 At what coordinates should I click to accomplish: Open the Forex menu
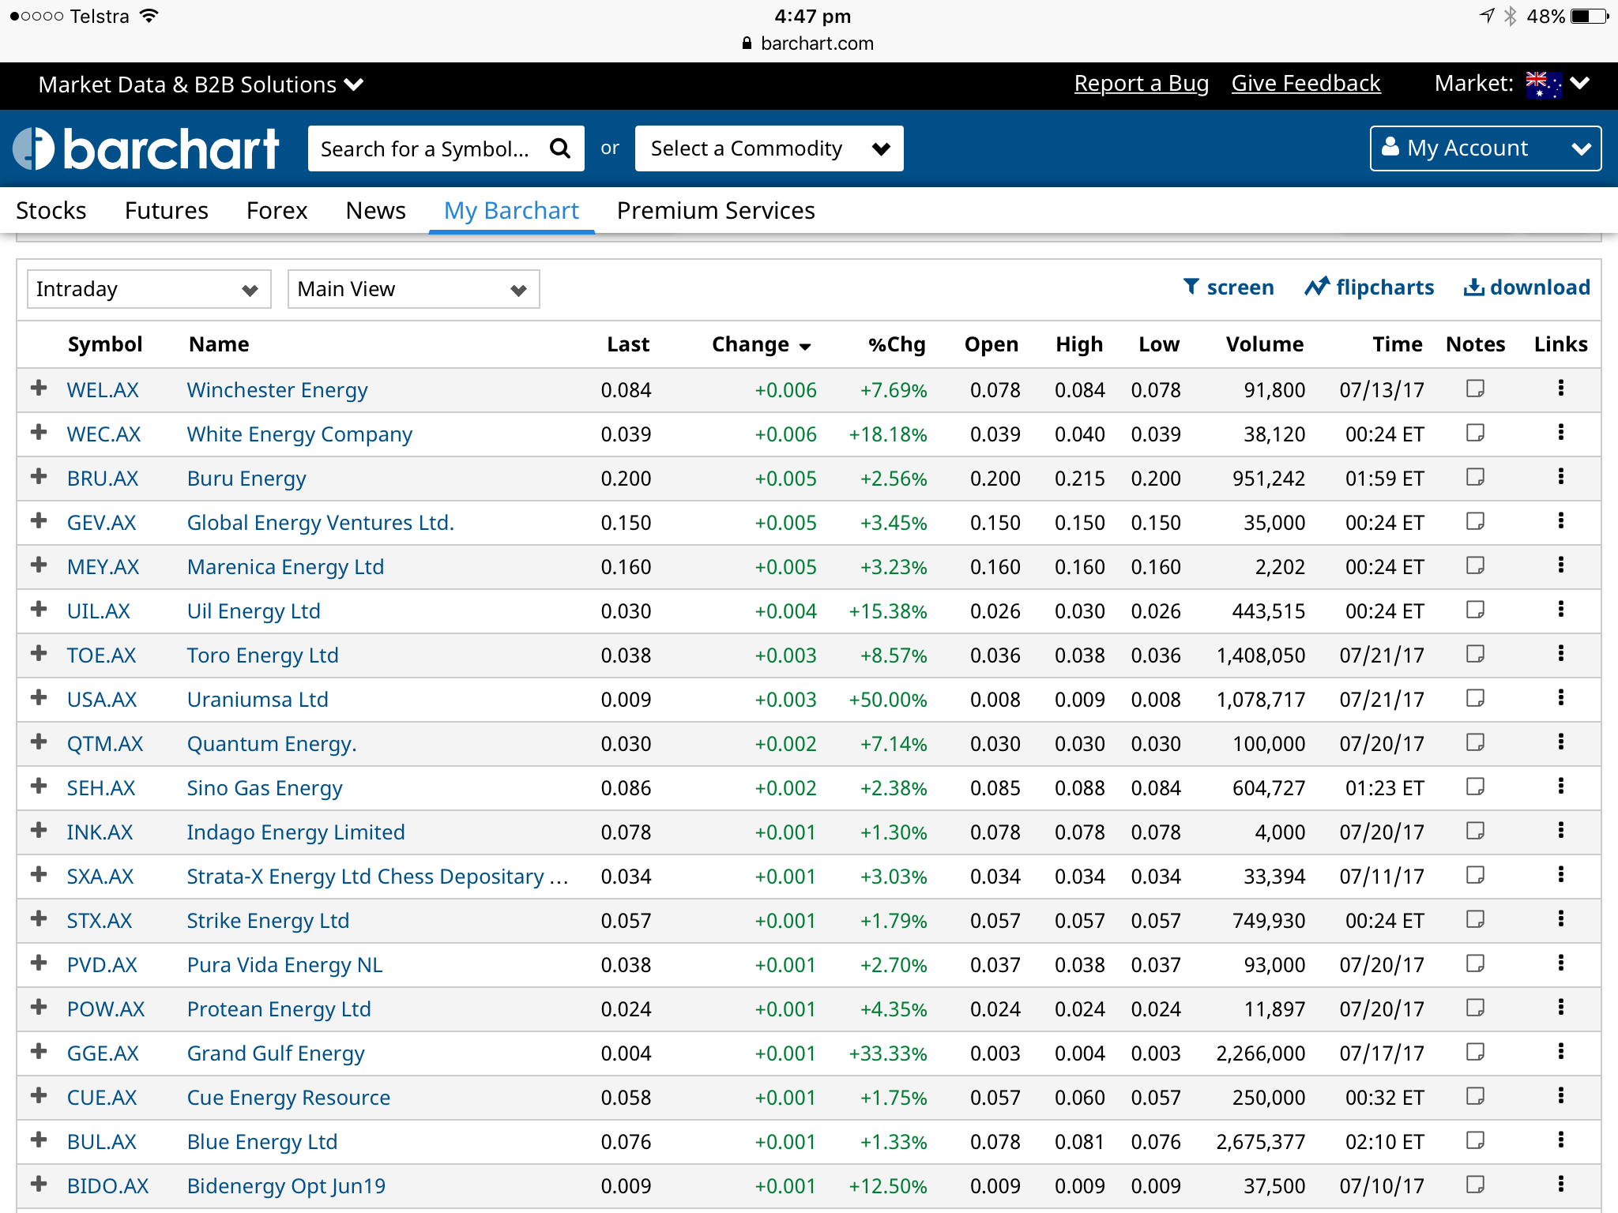pyautogui.click(x=277, y=211)
